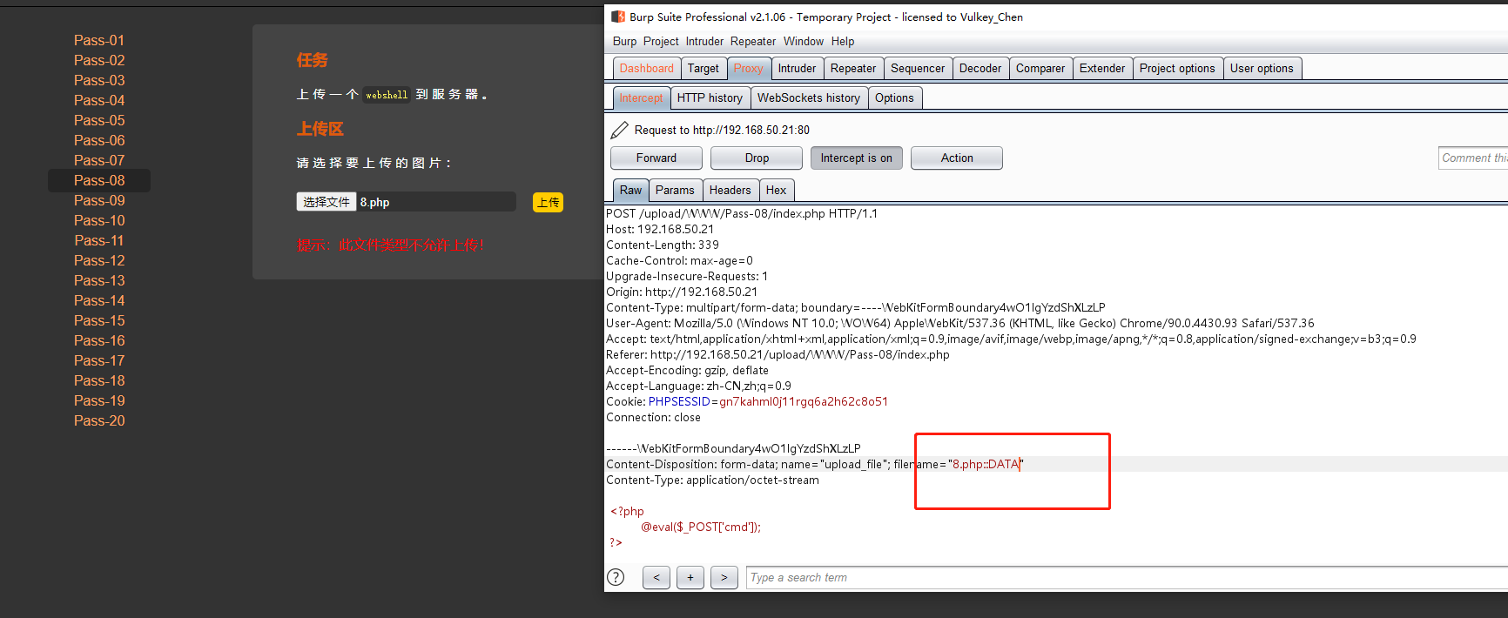
Task: Switch to the Dashboard tab
Action: 647,68
